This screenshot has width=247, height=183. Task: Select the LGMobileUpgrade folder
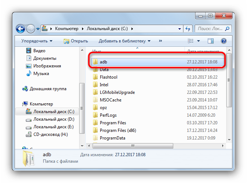point(117,92)
